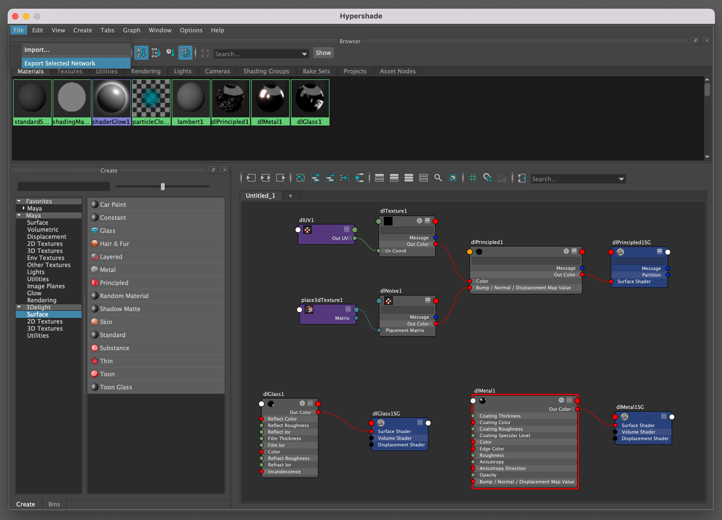Image resolution: width=722 pixels, height=520 pixels.
Task: Choose Export Selected Network from the File menu
Action: 60,63
